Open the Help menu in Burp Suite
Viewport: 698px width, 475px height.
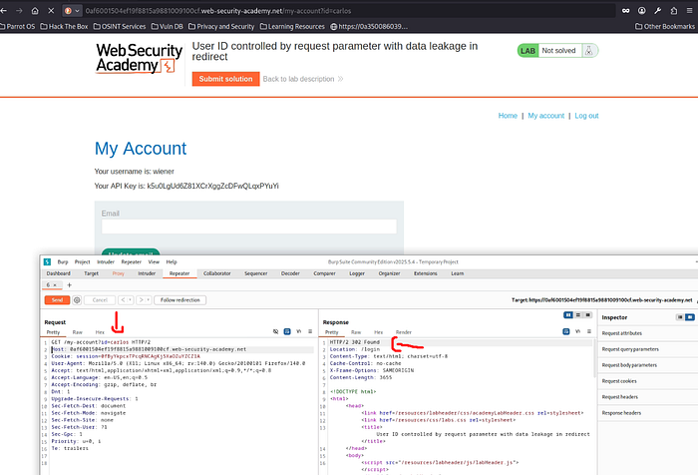click(x=172, y=262)
